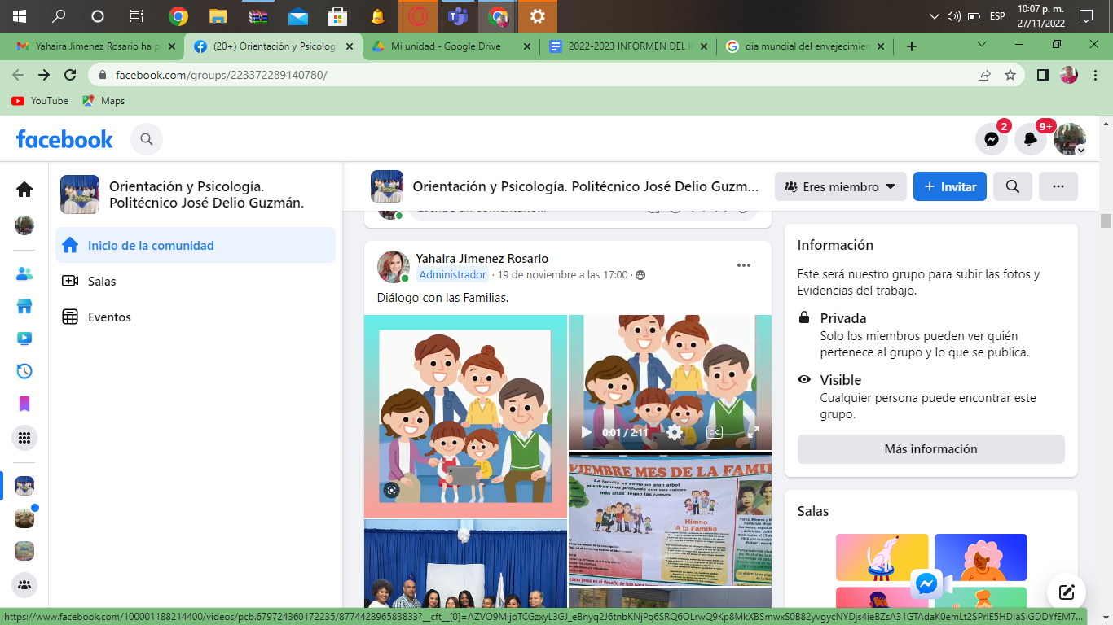Open Marketplace icon in left rail
The height and width of the screenshot is (625, 1113).
coord(24,306)
